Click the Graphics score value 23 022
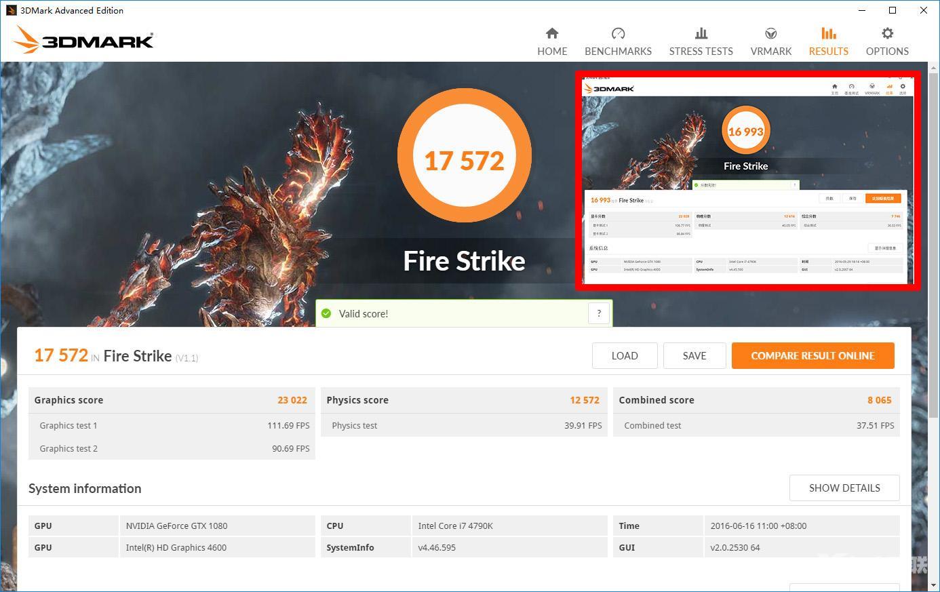The height and width of the screenshot is (592, 940). [292, 400]
